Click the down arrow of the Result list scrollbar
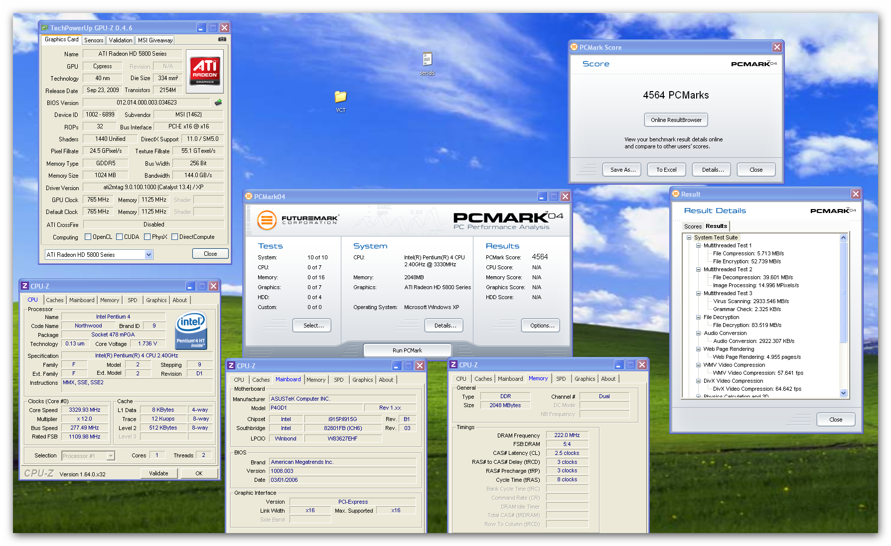Image resolution: width=891 pixels, height=546 pixels. tap(844, 393)
